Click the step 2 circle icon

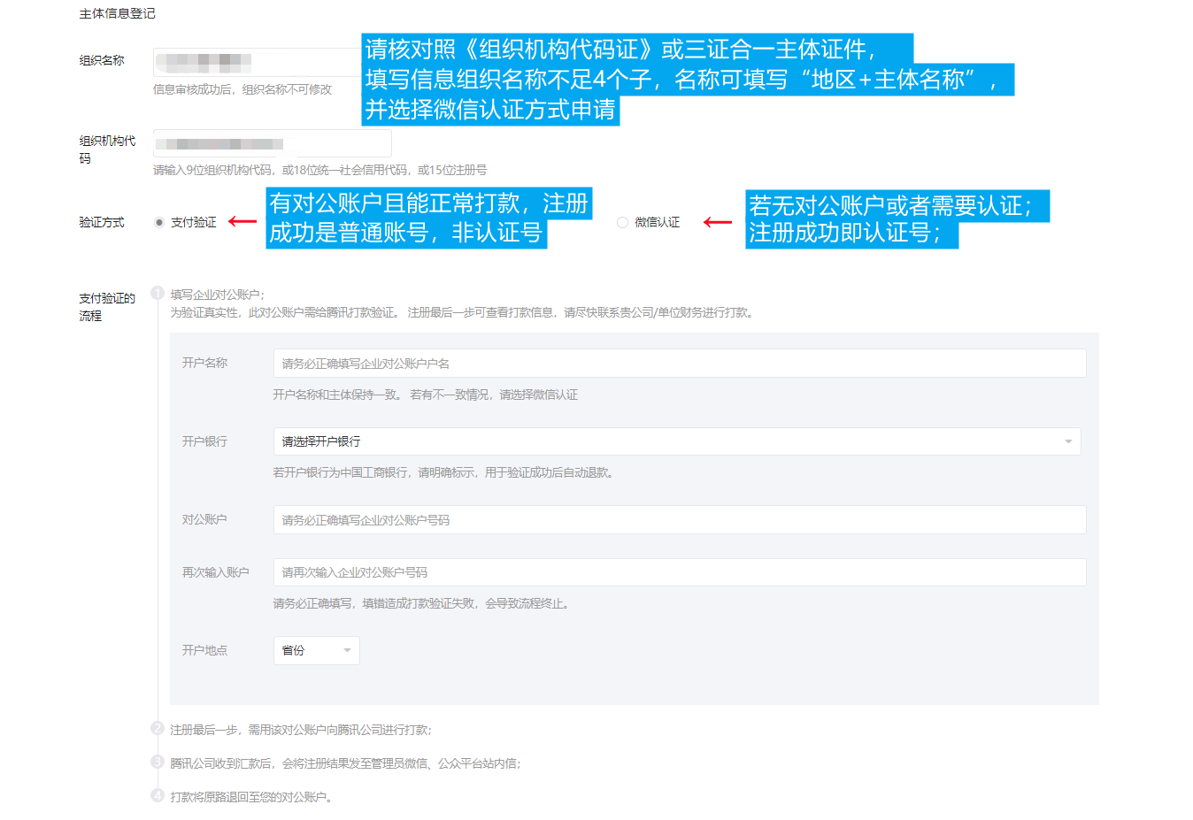click(158, 728)
